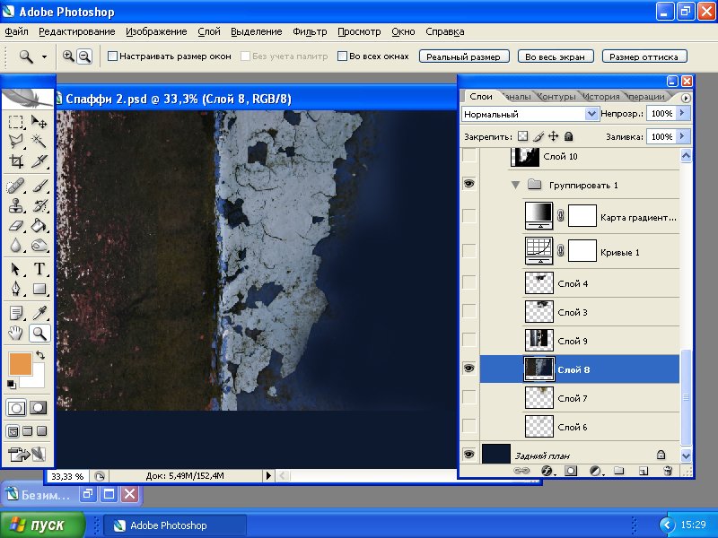
Task: Enable 'Настраивать размер окон' checkbox
Action: pyautogui.click(x=112, y=56)
